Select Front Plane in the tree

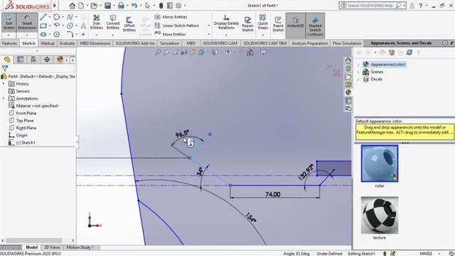[26, 113]
